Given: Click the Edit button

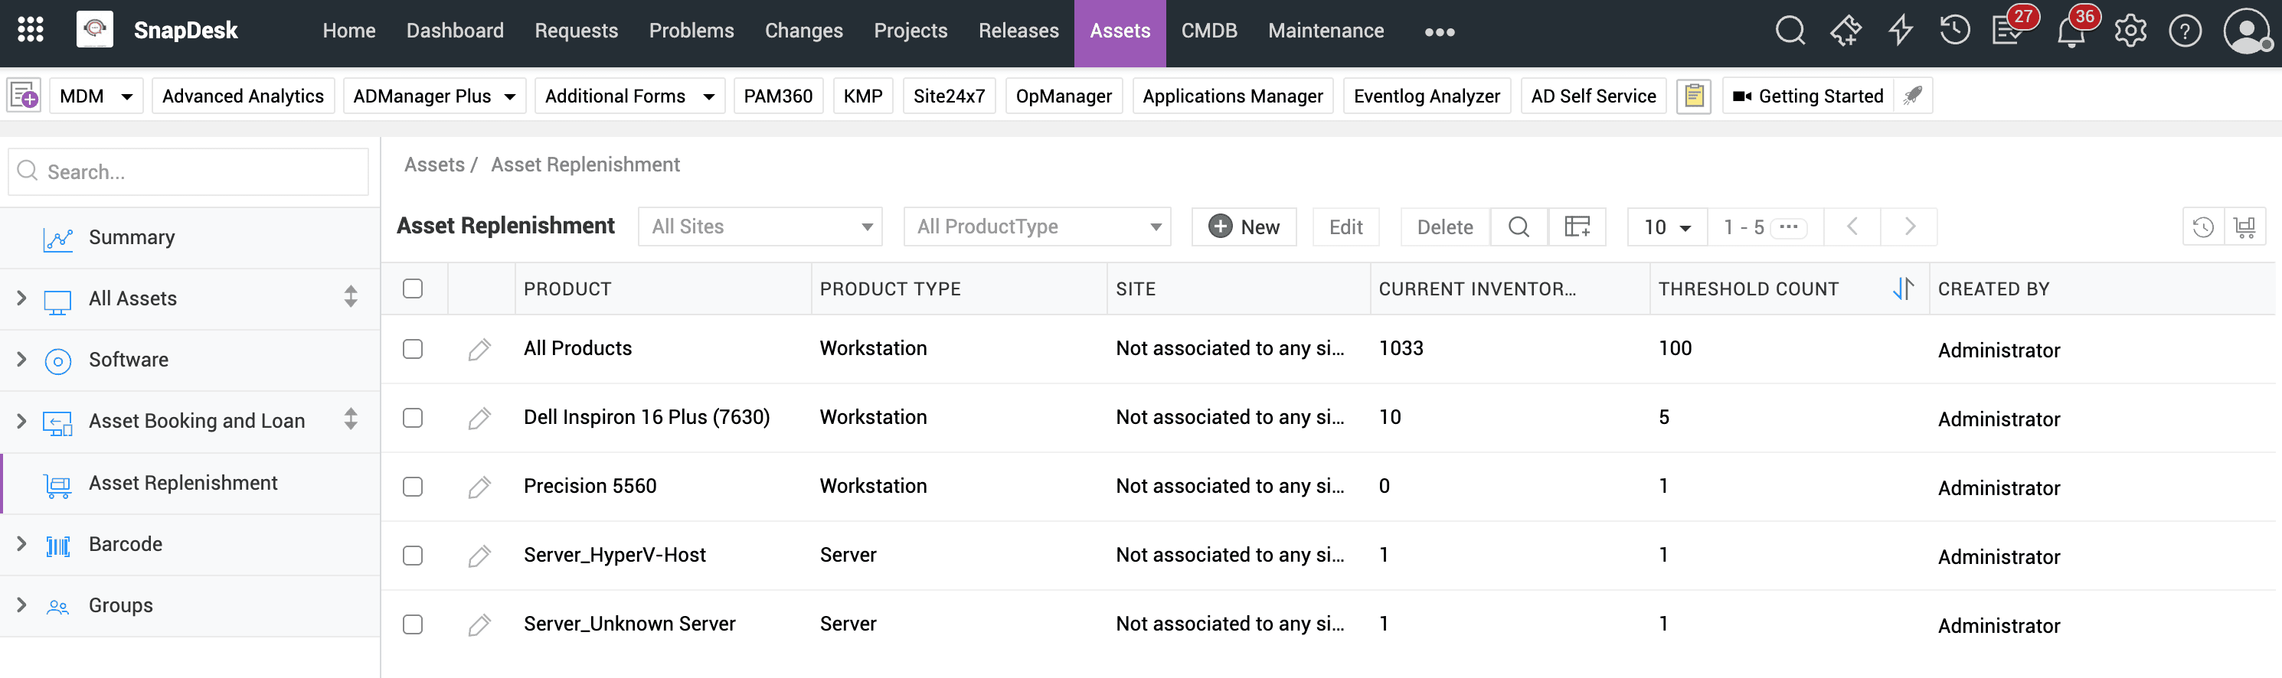Looking at the screenshot, I should coord(1345,227).
